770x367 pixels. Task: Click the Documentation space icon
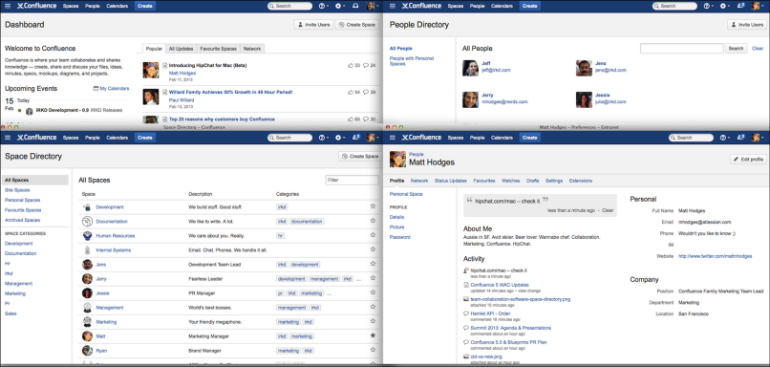[87, 222]
